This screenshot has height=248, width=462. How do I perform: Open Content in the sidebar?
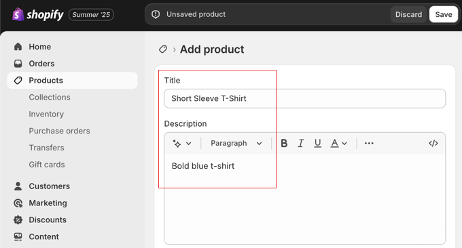43,236
